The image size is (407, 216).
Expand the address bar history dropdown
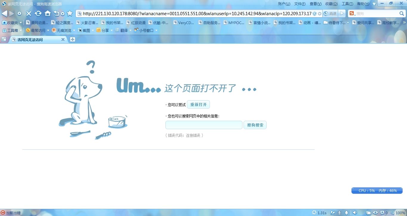click(x=320, y=14)
